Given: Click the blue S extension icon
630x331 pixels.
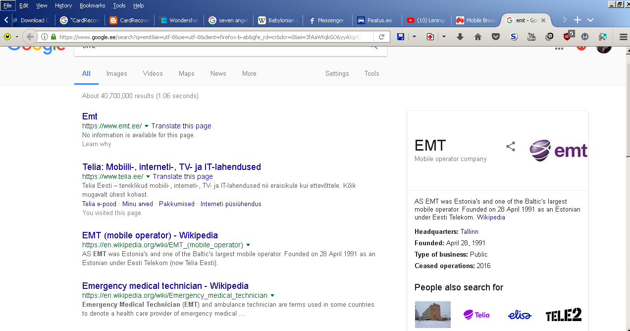Looking at the screenshot, I should pyautogui.click(x=514, y=37).
